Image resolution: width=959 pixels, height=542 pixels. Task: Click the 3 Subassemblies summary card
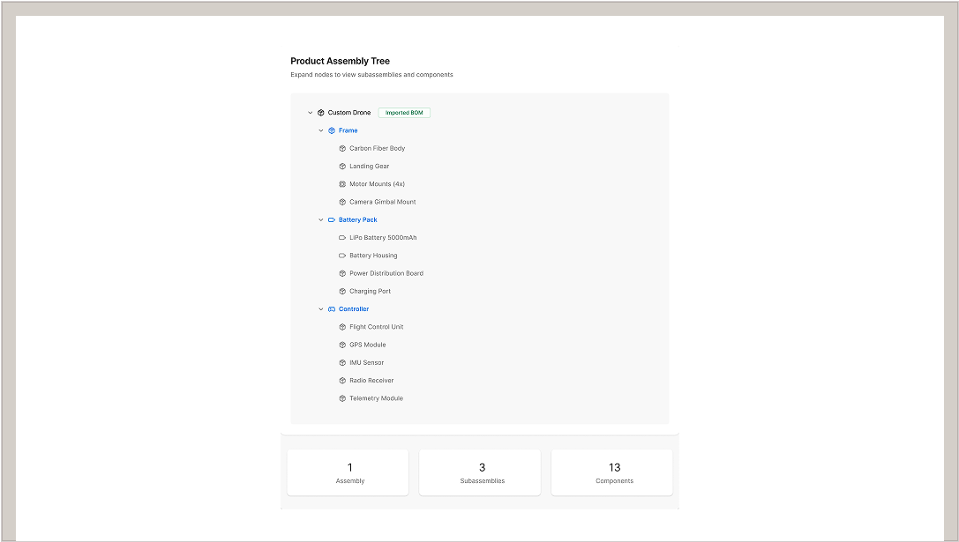[482, 472]
